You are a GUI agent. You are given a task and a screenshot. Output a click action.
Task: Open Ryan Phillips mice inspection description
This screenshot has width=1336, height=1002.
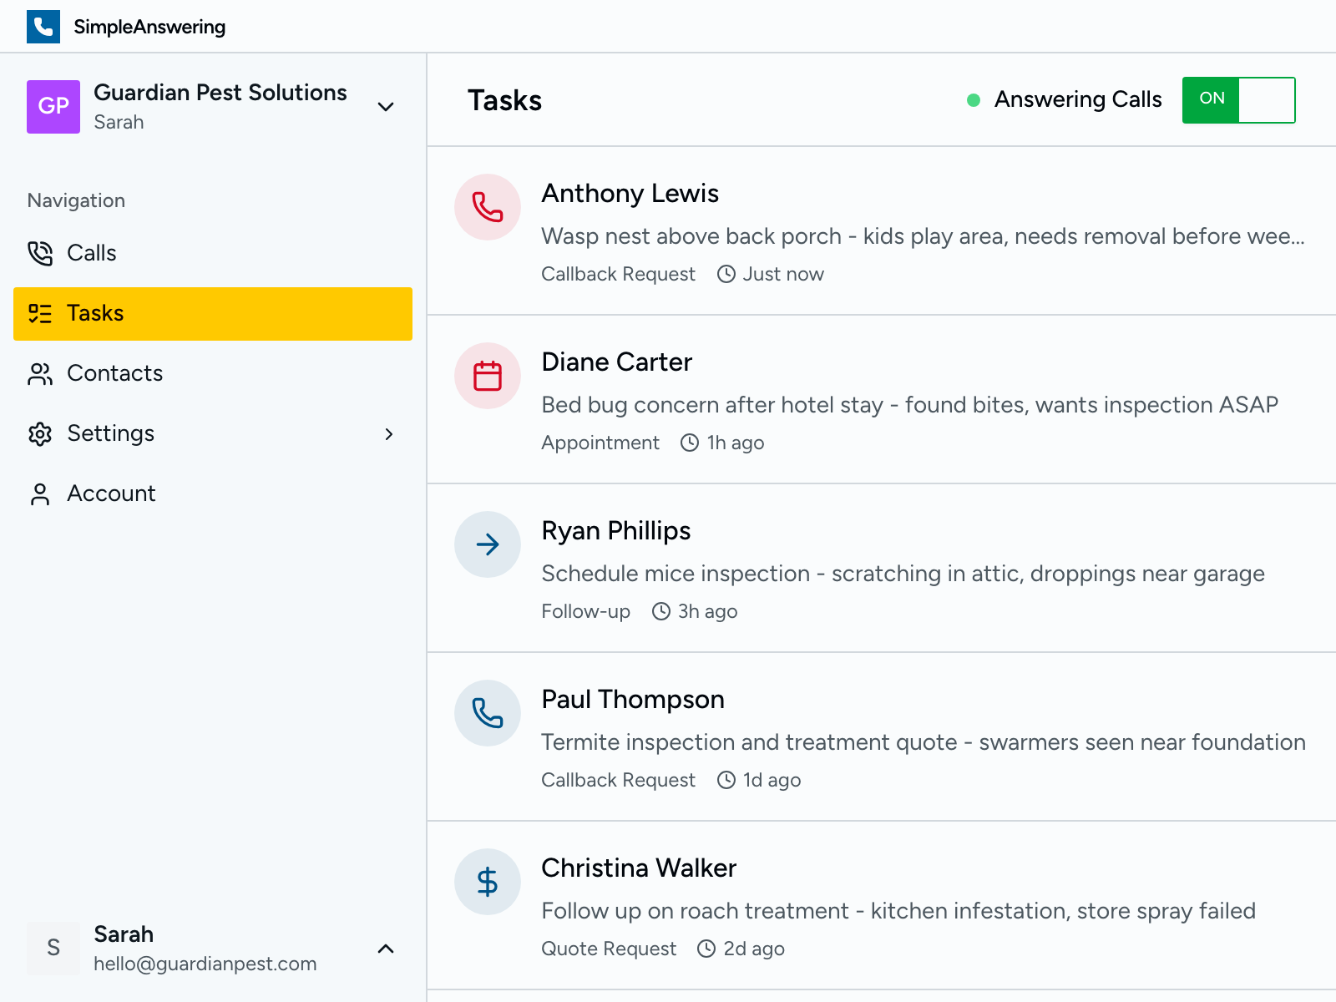pos(902,574)
